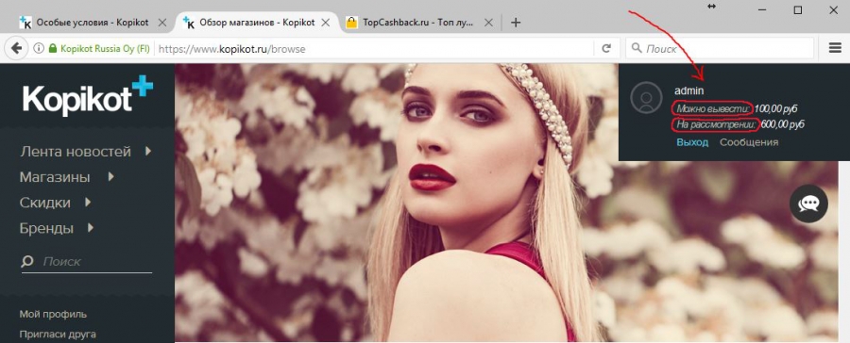Click the green padlock security icon
The image size is (850, 343).
point(53,49)
